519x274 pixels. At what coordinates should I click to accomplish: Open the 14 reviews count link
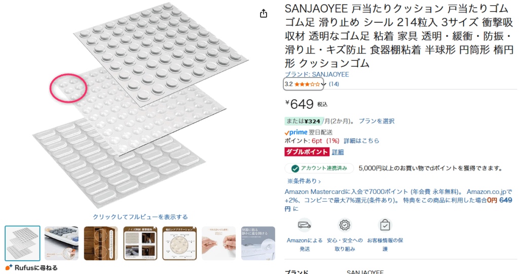point(333,84)
